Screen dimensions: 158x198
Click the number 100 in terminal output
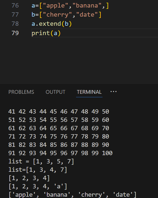click(107, 153)
